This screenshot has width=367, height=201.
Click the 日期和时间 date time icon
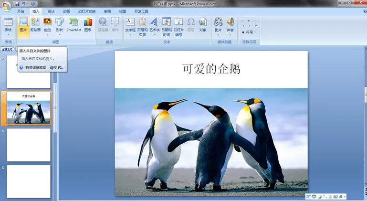tap(167, 22)
